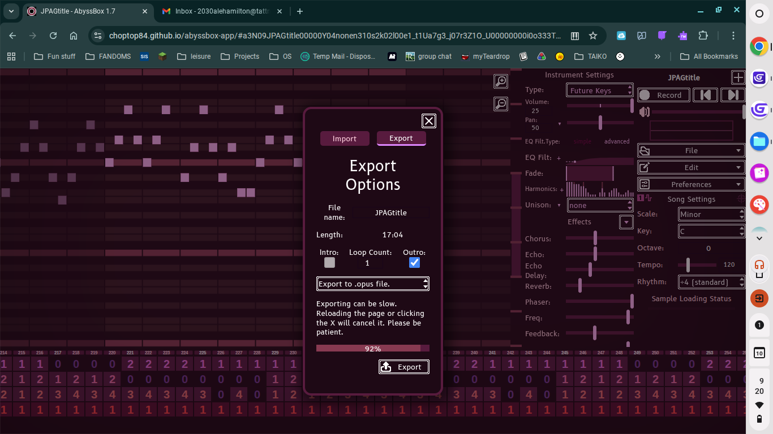Close the Export Options dialog
773x434 pixels.
pyautogui.click(x=429, y=120)
